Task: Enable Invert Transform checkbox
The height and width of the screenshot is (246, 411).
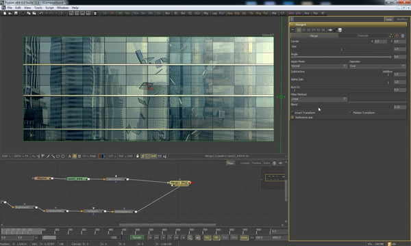Action: 292,113
